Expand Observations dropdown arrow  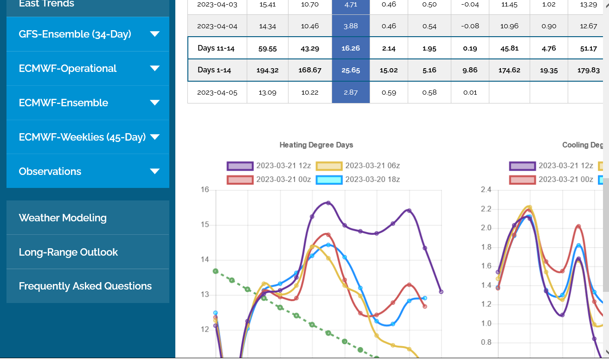click(x=155, y=171)
